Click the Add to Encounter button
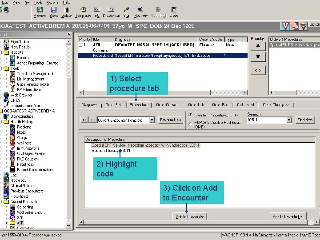Screen dimensions: 320x240 pos(190,216)
